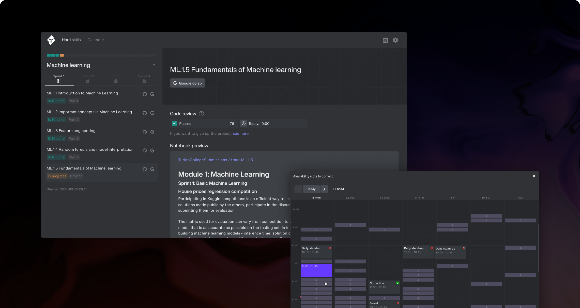The width and height of the screenshot is (580, 308).
Task: Click Code review help question icon
Action: (201, 114)
